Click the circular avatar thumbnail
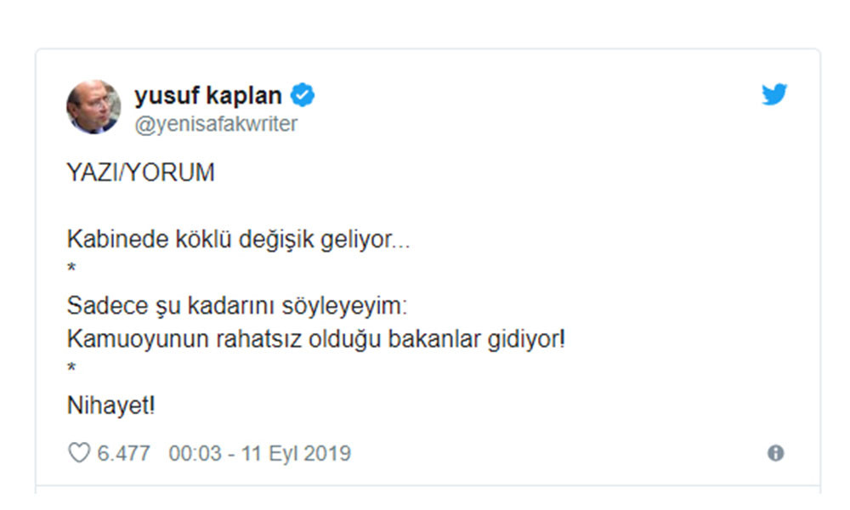This screenshot has width=850, height=510. pos(93,106)
